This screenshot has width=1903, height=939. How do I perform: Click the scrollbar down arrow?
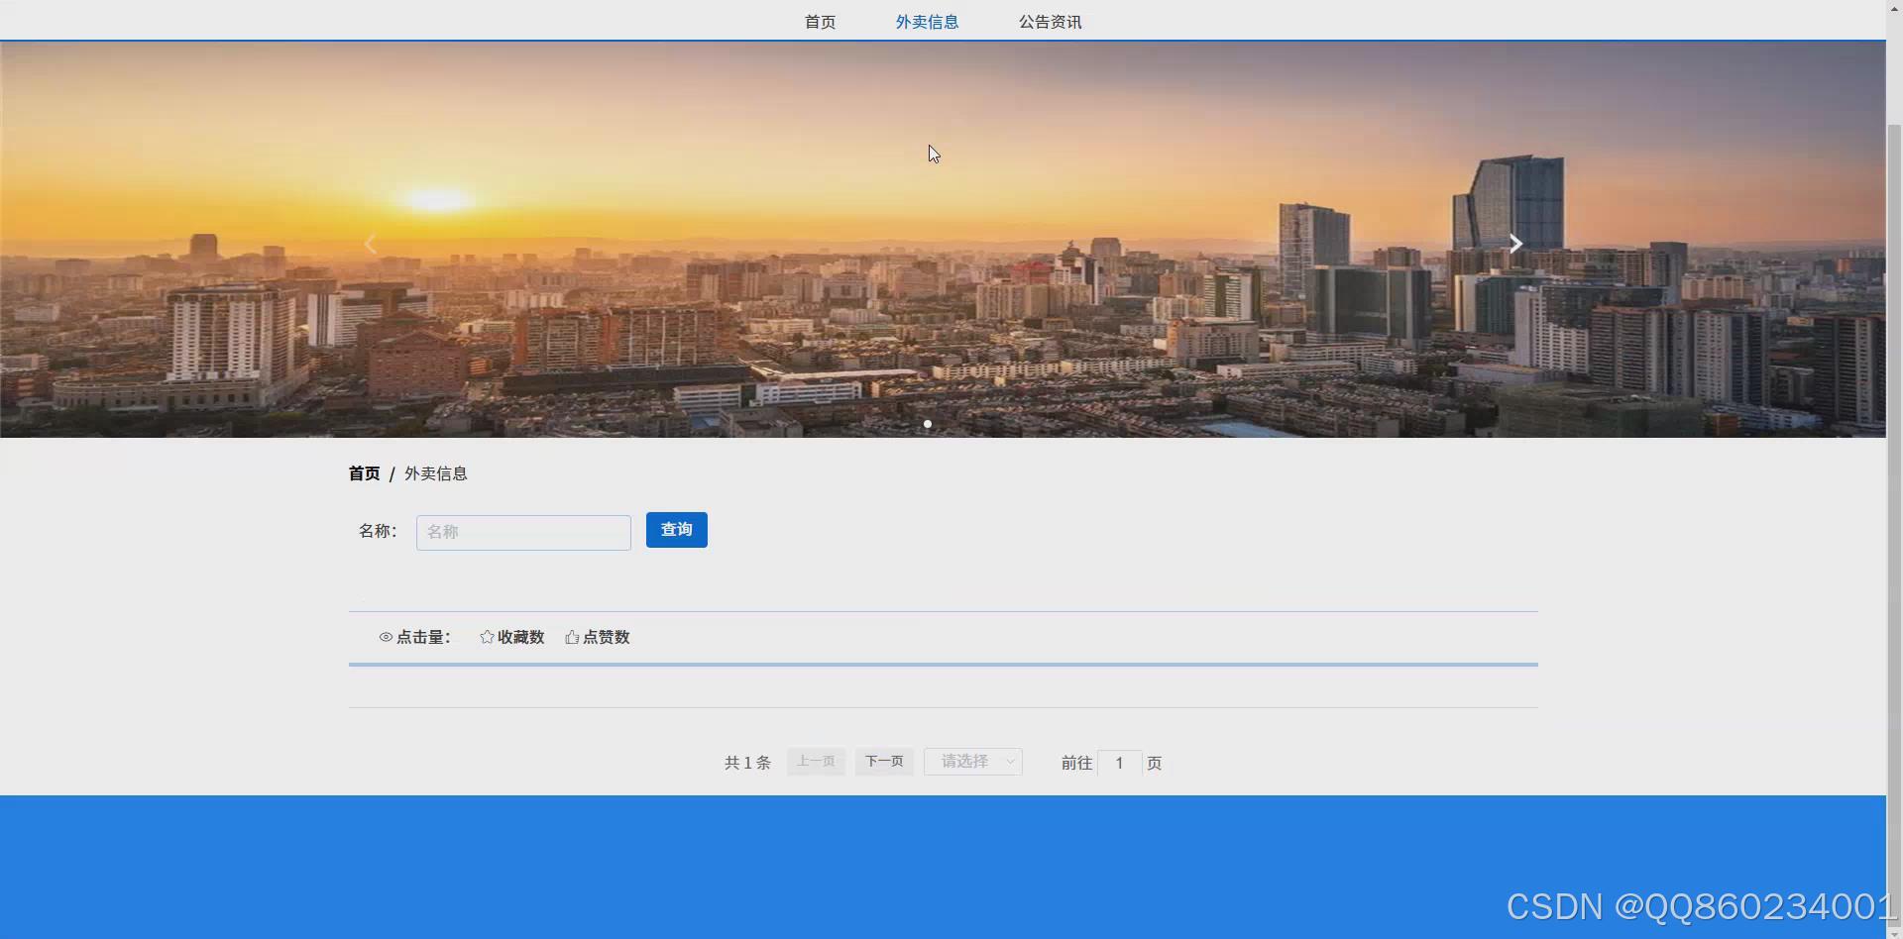pos(1894,932)
